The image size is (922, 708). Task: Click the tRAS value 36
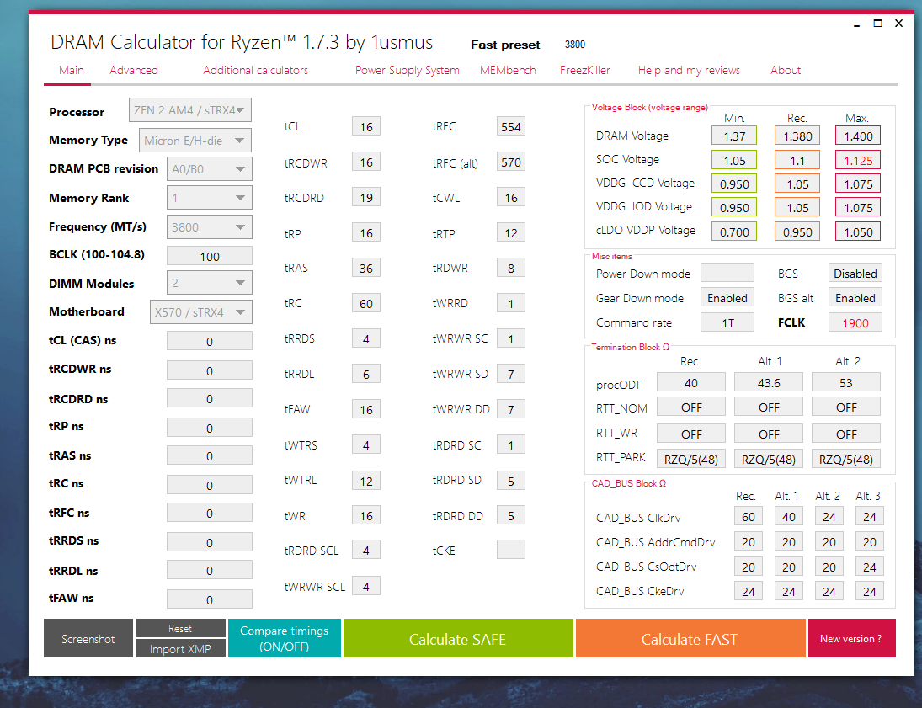366,269
